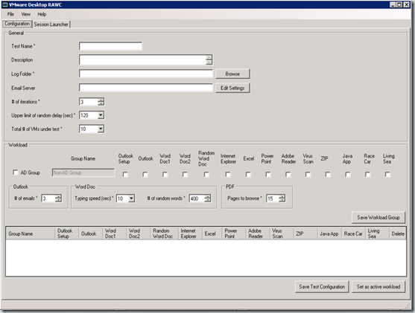The height and width of the screenshot is (313, 415).
Task: Enable the Power Point workload checkbox
Action: [x=268, y=175]
